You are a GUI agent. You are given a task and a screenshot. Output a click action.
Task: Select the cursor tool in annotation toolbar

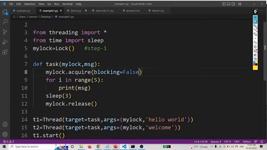point(255,22)
